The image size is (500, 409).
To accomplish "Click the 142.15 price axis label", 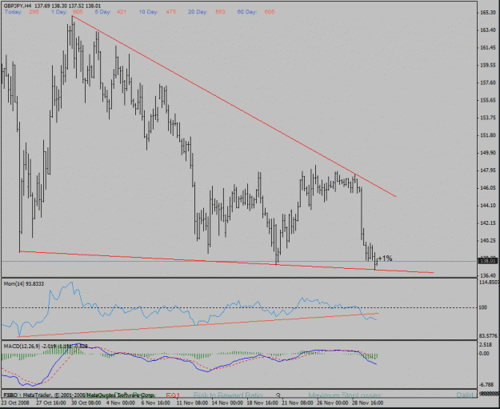I will point(488,223).
